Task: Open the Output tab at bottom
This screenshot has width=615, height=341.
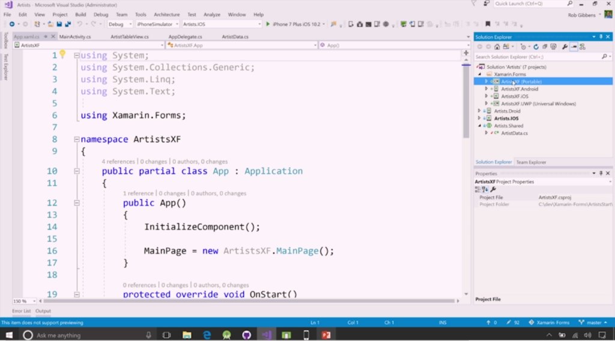Action: (x=43, y=311)
